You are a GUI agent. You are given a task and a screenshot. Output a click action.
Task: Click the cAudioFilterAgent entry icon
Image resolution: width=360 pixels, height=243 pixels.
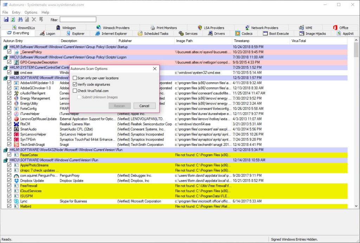[x=16, y=93]
